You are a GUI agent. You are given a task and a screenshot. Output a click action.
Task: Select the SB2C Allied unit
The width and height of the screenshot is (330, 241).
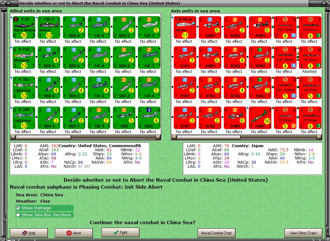click(x=149, y=118)
